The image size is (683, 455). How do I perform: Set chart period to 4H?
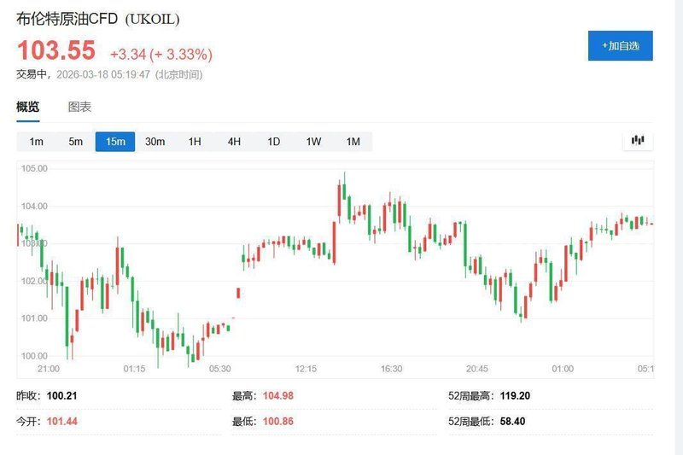pos(234,142)
